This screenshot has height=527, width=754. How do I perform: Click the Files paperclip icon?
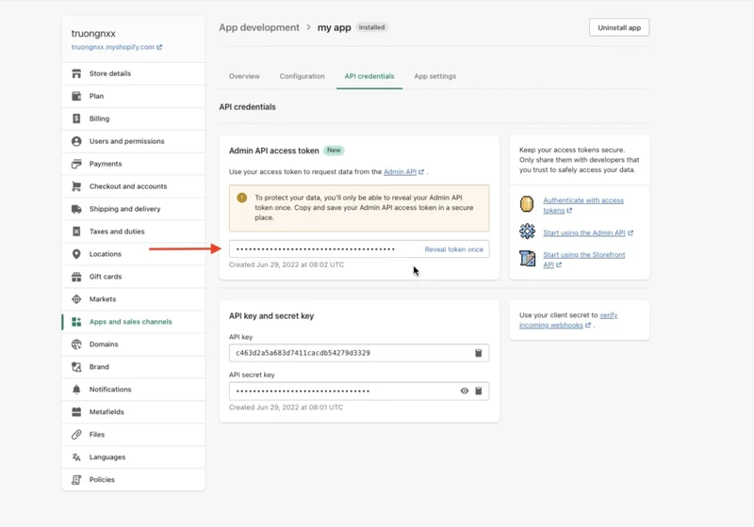point(76,435)
